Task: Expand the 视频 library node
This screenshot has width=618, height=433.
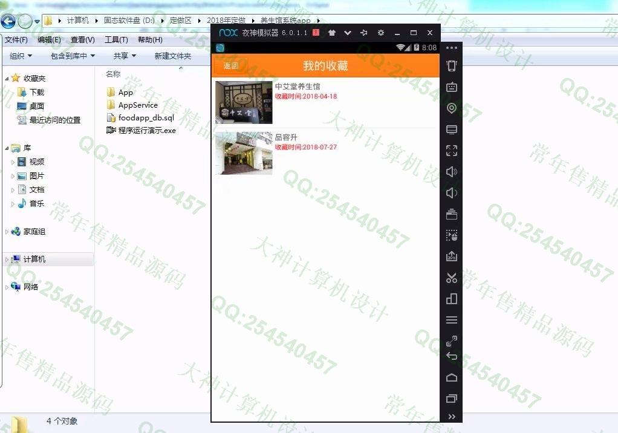Action: (13, 162)
